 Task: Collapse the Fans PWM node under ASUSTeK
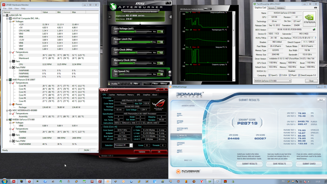[10, 67]
